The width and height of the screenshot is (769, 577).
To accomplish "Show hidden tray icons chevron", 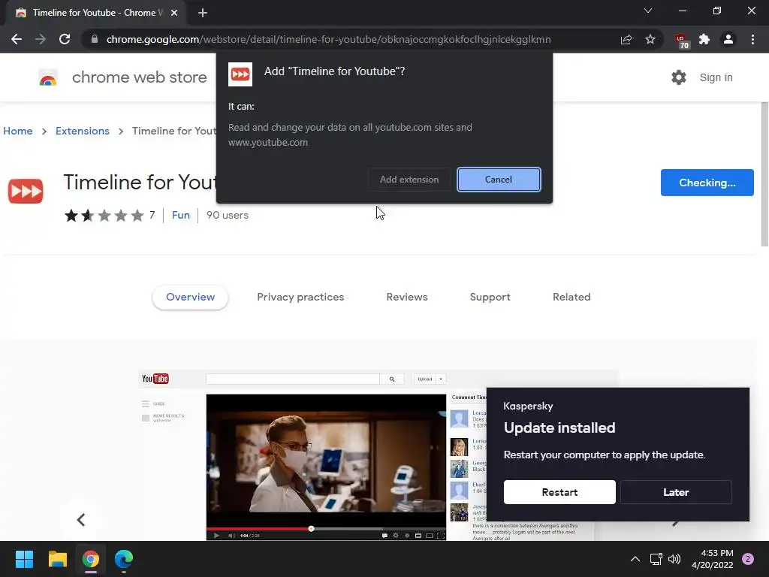I will tap(635, 559).
